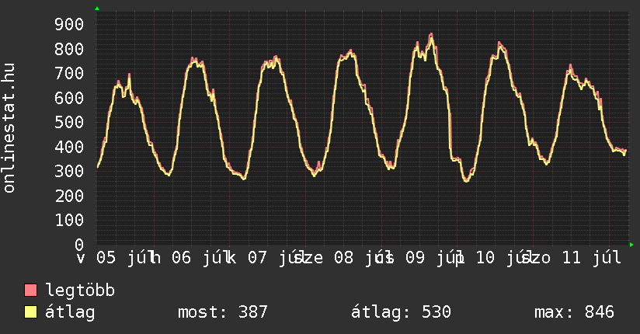Image resolution: width=640 pixels, height=334 pixels.
Task: Click the 500 y-axis label
Action: coord(69,123)
